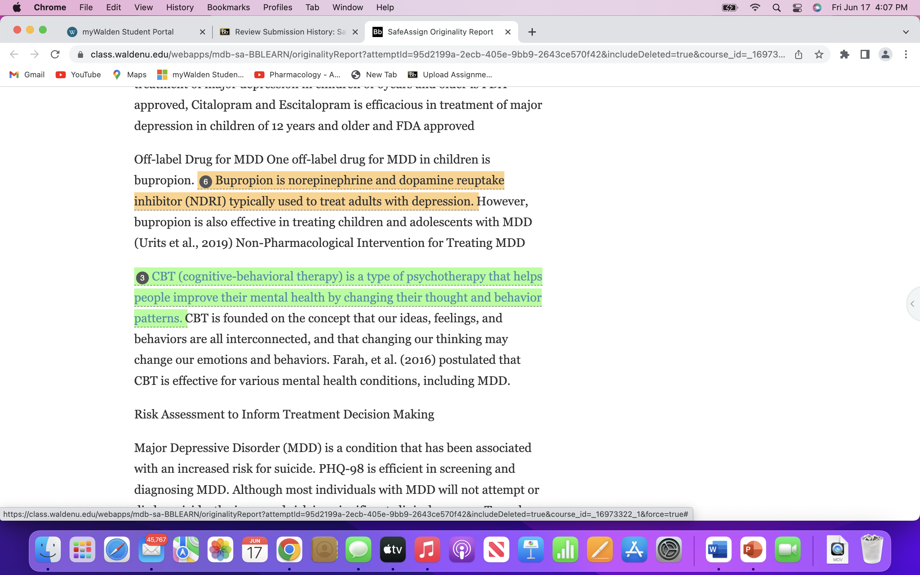Open Finder from the Dock
The image size is (920, 575).
pos(48,549)
